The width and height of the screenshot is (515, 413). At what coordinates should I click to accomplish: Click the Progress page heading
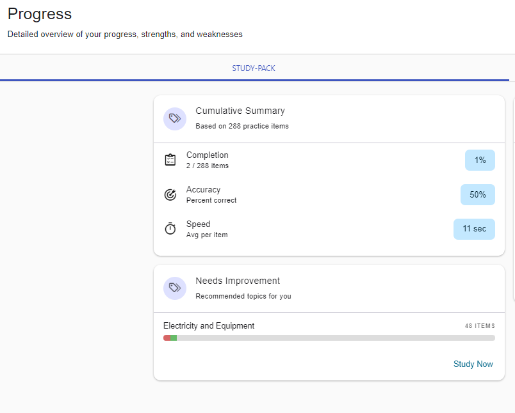click(40, 14)
